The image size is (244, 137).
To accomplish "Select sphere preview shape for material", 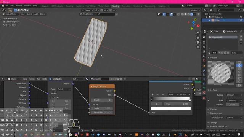I will coord(239,65).
